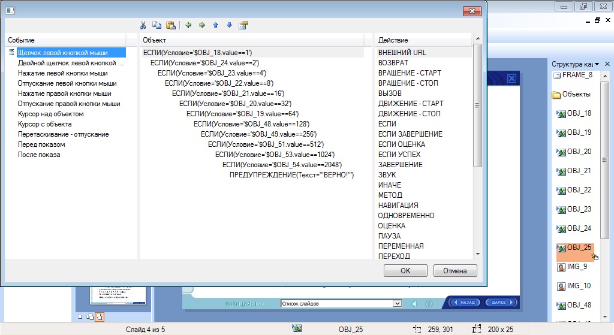Click the OBJ_19 object icon in the structure panel
Image resolution: width=614 pixels, height=335 pixels.
click(561, 133)
